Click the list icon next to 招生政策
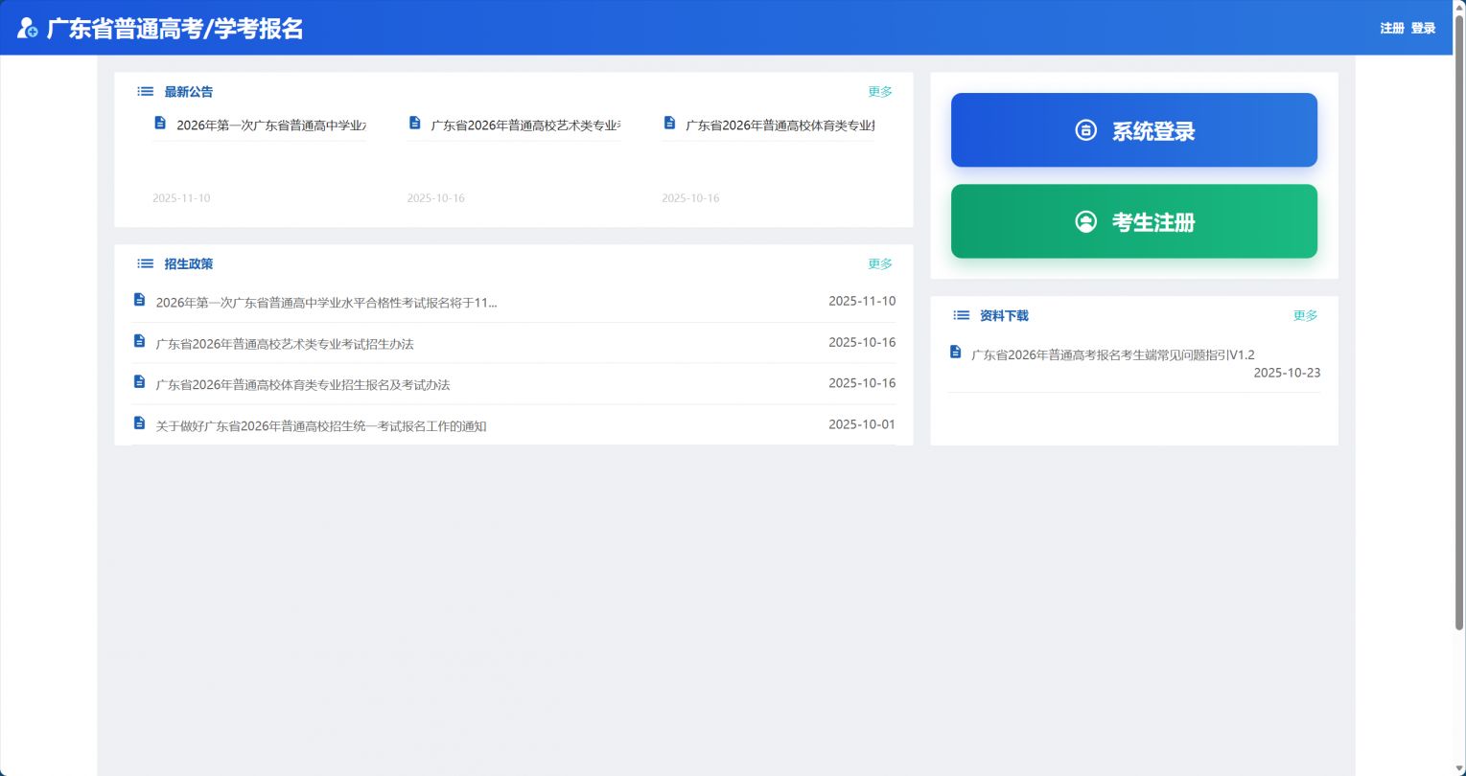 click(145, 263)
